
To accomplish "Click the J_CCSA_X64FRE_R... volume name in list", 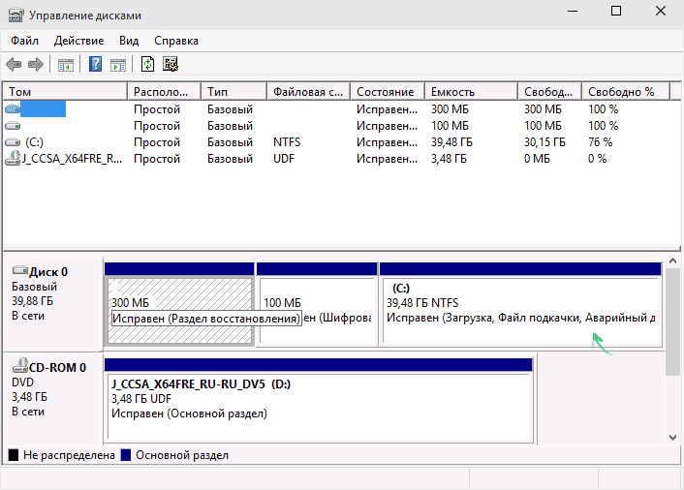I will click(x=72, y=159).
